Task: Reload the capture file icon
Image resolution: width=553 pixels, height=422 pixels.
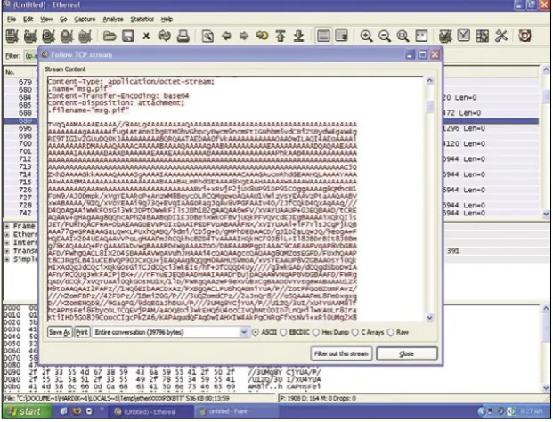Action: tap(165, 36)
